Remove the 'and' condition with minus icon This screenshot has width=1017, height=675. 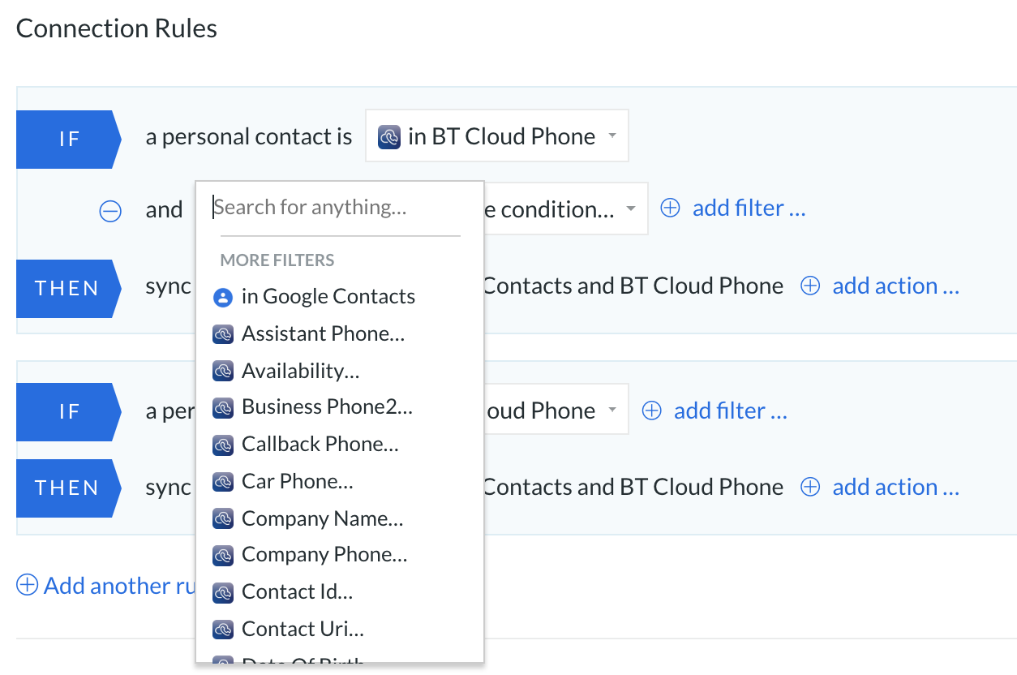click(x=110, y=211)
